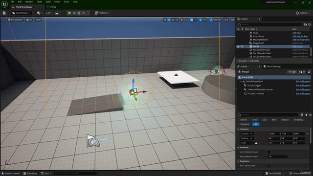
Task: Toggle the Actor Hidden In Game checkbox
Action: point(269,152)
